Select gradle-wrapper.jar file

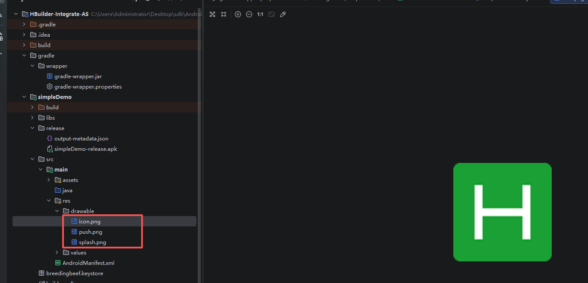78,76
